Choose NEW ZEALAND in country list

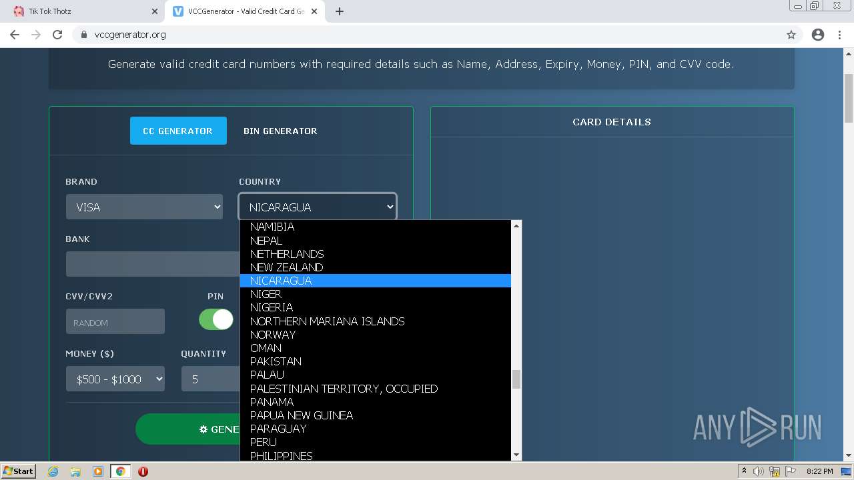(376, 267)
